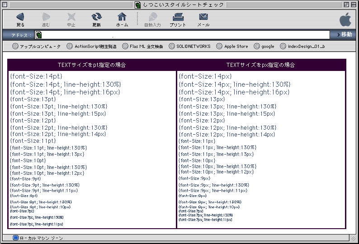Open アップルコンピュータ favorites link
This screenshot has height=244, width=359.
tap(37, 46)
